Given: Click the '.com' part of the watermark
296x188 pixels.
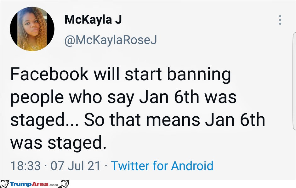Looking at the screenshot, I should [x=53, y=185].
